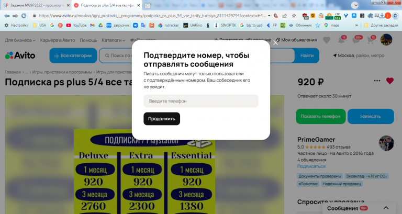Screen dimensions: 402x214
Task: Close the Подписка ps plus tab
Action: click(x=138, y=5)
